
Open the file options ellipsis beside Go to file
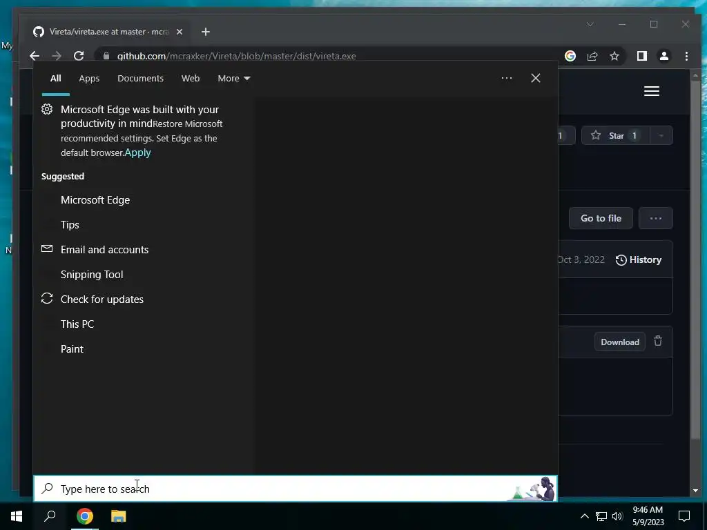[656, 218]
